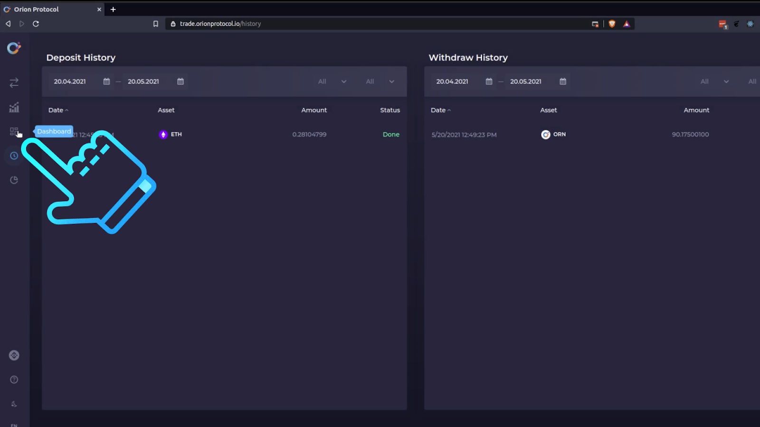
Task: Open the Swap page via arrows icon
Action: coord(14,83)
